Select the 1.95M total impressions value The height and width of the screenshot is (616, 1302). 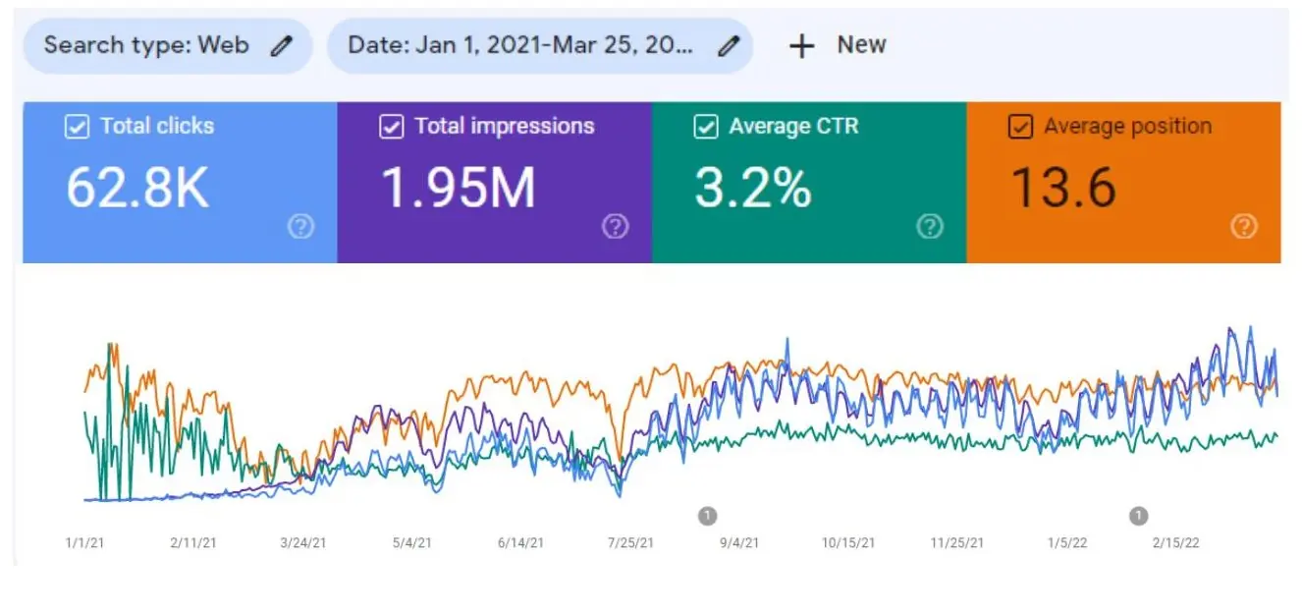pos(458,187)
